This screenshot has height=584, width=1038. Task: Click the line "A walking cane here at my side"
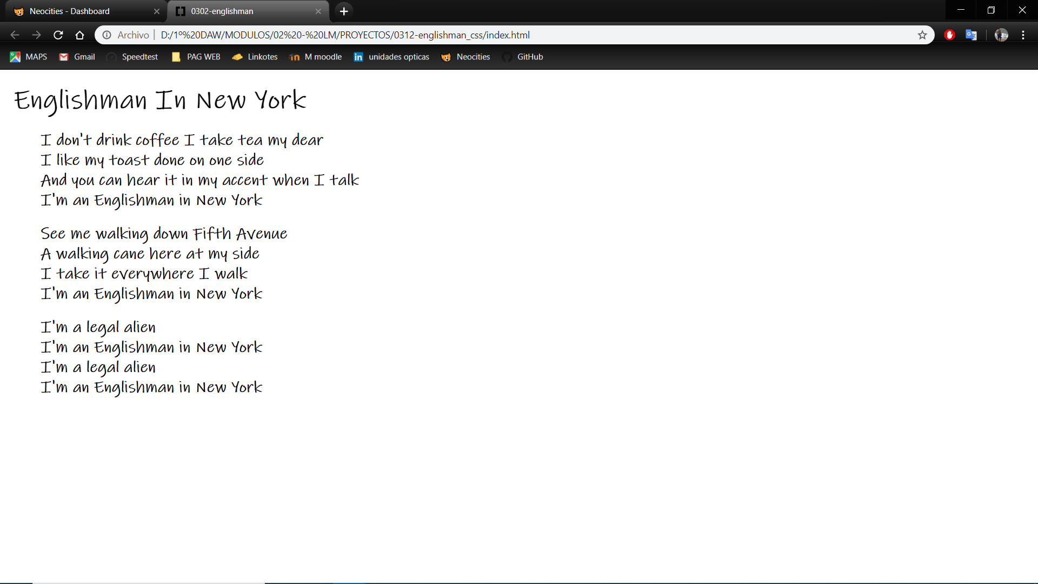150,254
